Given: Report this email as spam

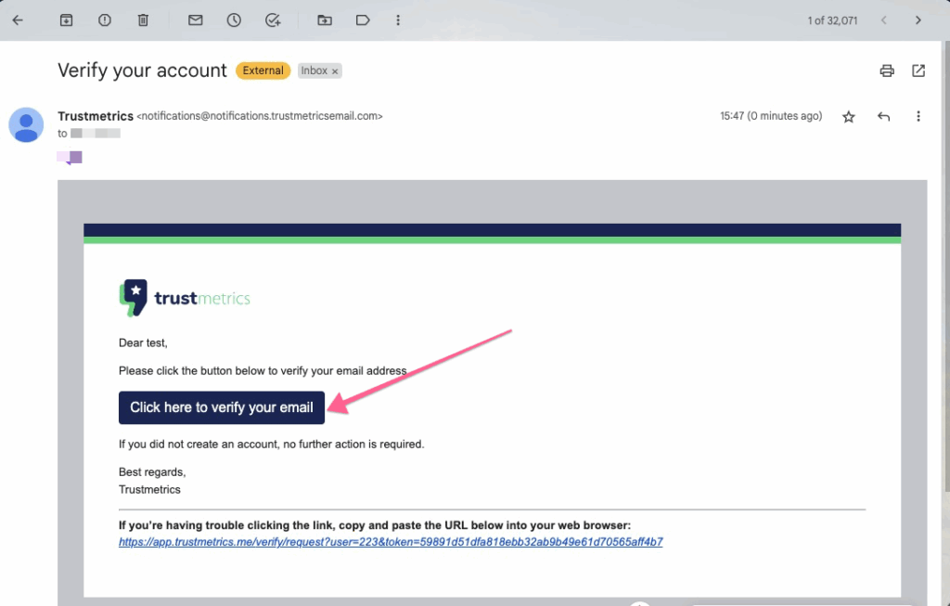Looking at the screenshot, I should [105, 19].
